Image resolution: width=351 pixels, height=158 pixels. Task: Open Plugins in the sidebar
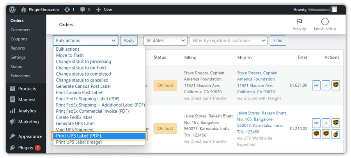point(26,148)
